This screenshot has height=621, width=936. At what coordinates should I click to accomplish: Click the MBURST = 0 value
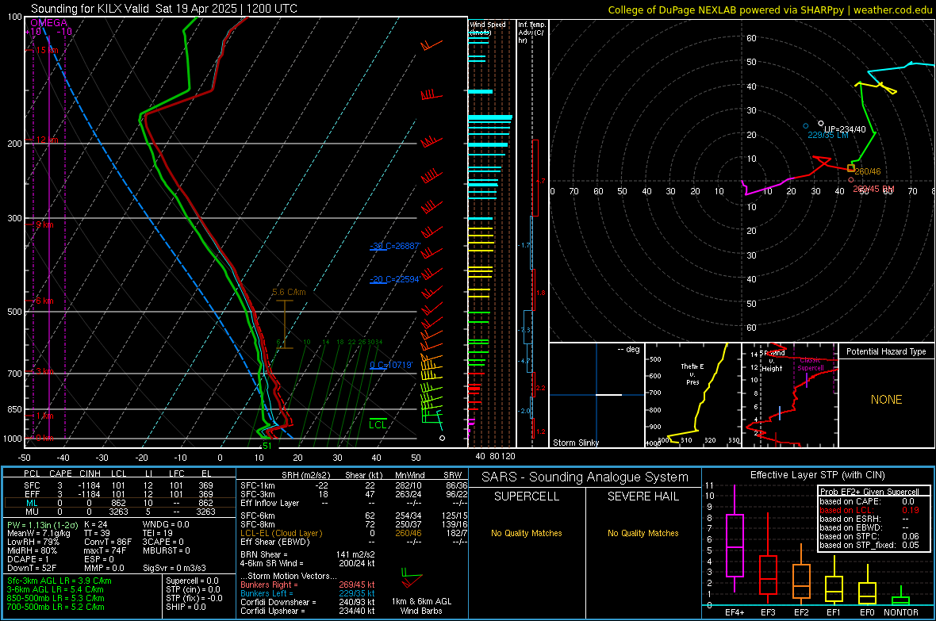tap(166, 550)
